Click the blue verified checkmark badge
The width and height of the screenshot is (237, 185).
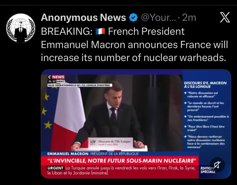point(133,17)
